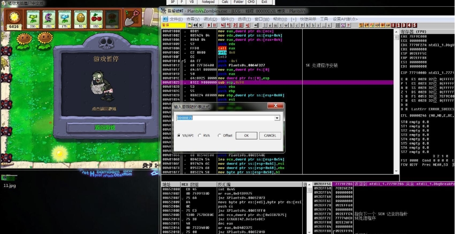This screenshot has width=455, height=234.
Task: Click the falling sun on the lawn
Action: 60,153
